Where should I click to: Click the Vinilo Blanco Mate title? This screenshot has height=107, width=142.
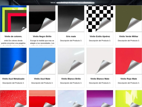(x=100, y=79)
